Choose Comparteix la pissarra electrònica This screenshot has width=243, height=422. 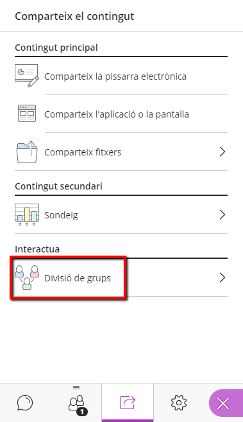coord(115,76)
